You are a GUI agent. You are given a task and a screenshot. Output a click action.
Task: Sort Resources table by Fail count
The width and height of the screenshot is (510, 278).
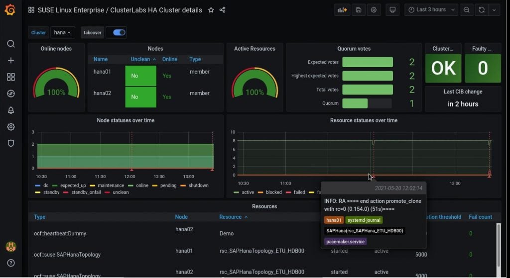pos(481,217)
